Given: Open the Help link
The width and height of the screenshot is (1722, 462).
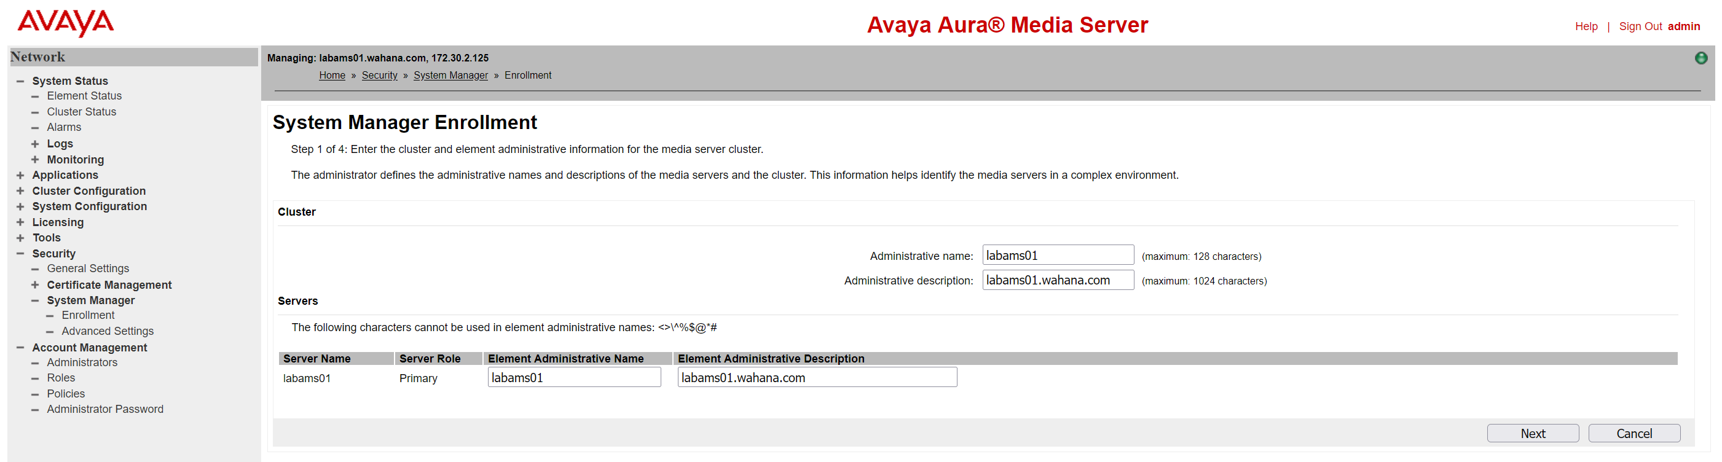Looking at the screenshot, I should pos(1586,27).
